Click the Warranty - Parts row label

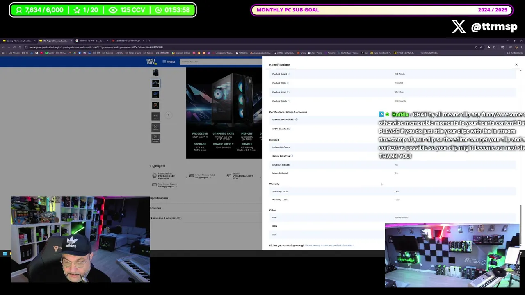coord(280,191)
